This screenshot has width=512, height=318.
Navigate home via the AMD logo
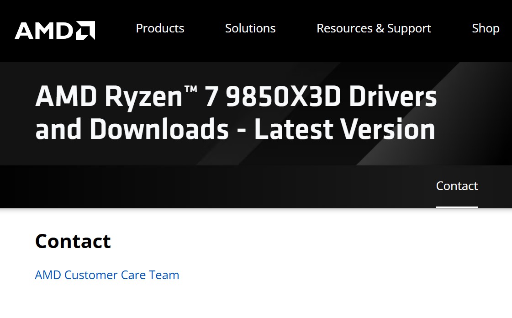tap(54, 30)
